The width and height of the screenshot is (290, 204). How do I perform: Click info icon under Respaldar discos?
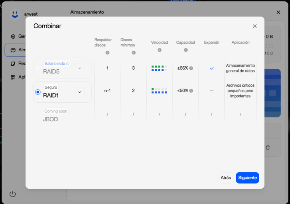[x=107, y=53]
